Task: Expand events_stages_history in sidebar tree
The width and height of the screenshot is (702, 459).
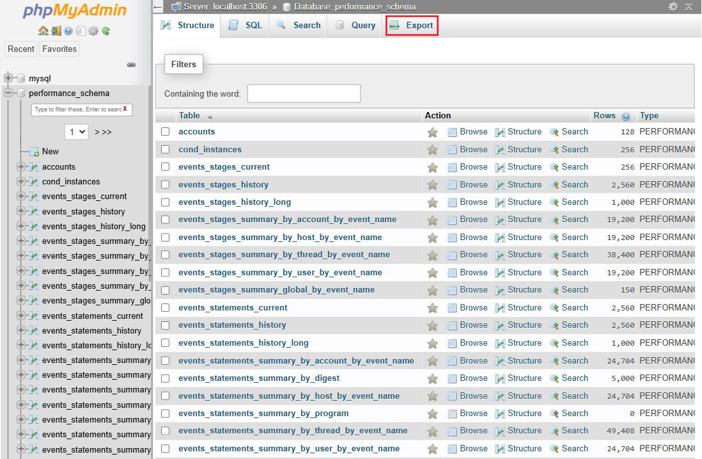Action: [20, 211]
